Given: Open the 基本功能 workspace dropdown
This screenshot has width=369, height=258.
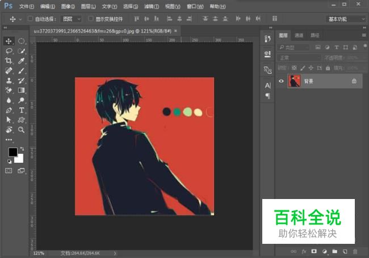Looking at the screenshot, I should (x=346, y=19).
